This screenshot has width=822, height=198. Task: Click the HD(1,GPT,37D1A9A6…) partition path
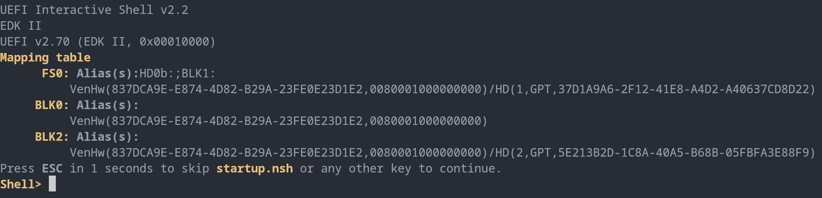coord(655,89)
